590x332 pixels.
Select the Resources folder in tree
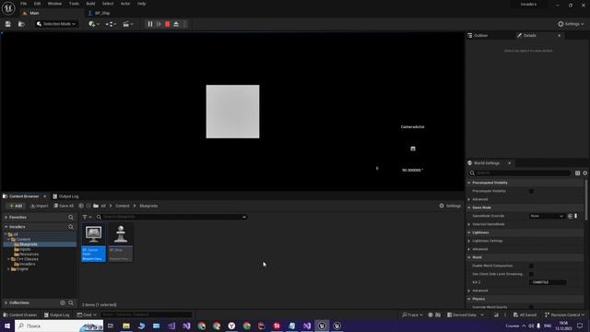[x=29, y=255]
